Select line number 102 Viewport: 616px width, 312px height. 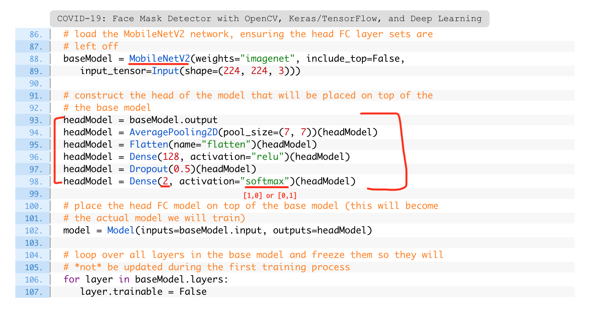(34, 231)
